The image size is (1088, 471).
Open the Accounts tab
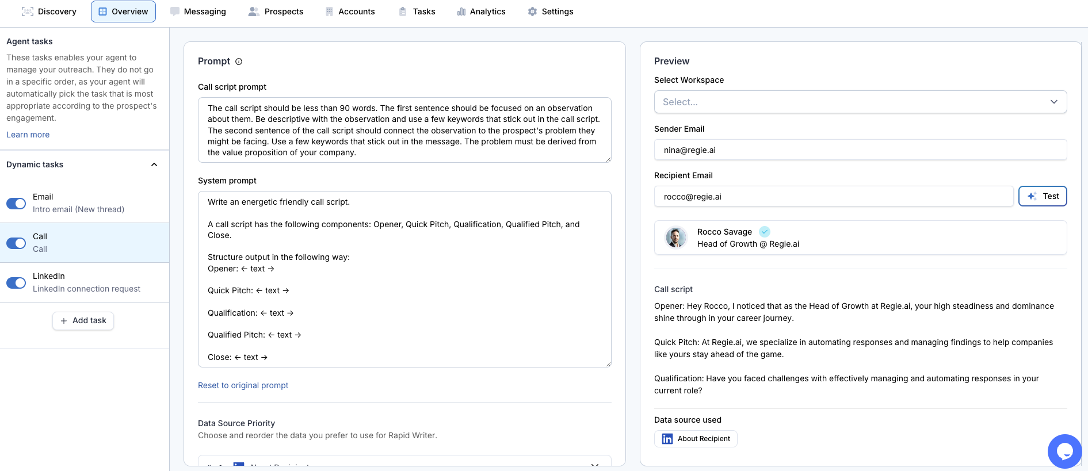(350, 12)
